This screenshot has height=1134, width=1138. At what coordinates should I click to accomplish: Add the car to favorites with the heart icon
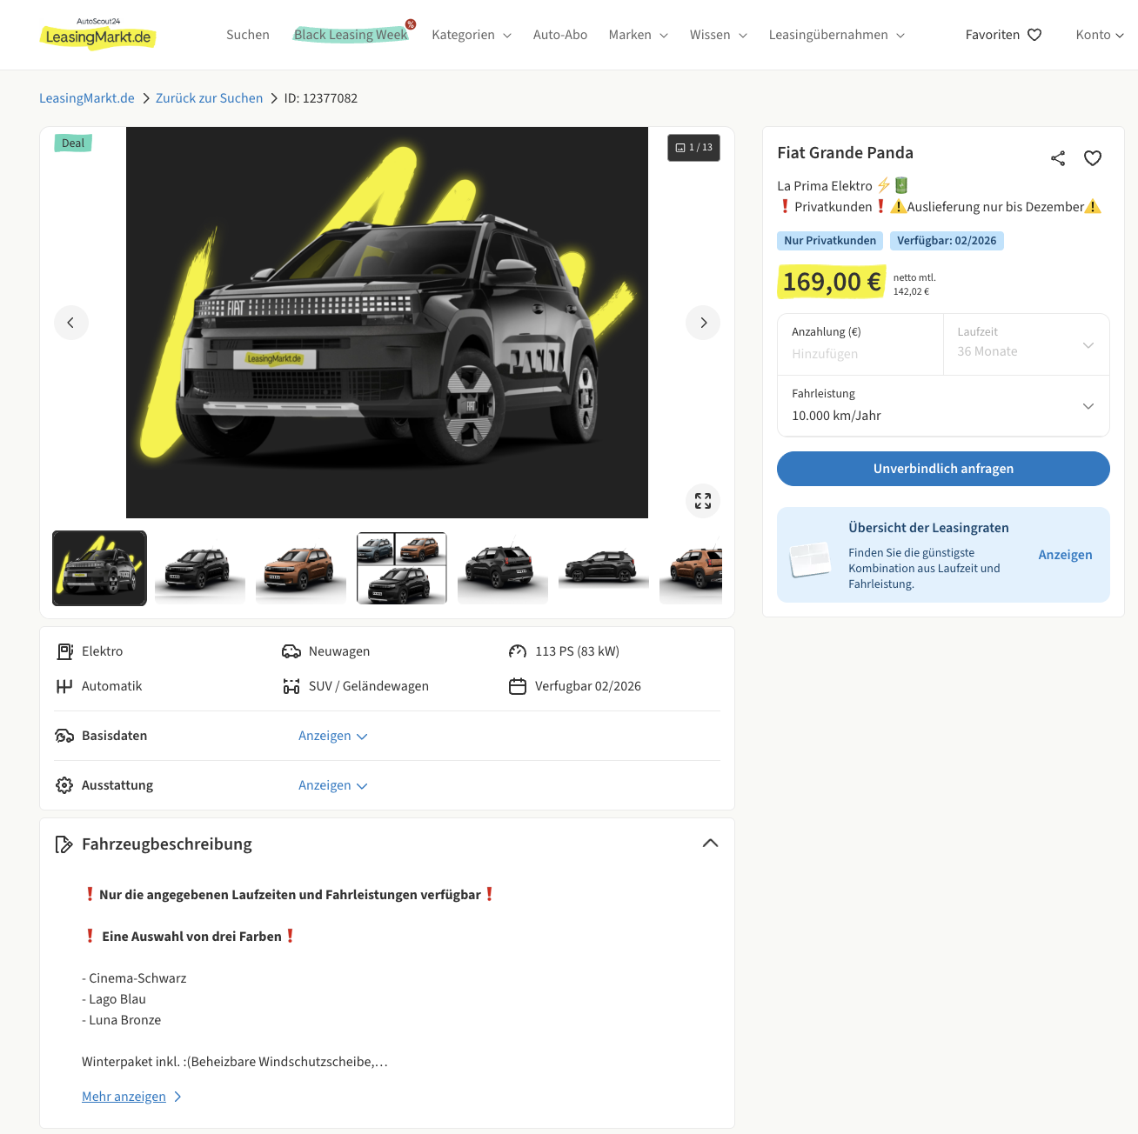point(1093,158)
